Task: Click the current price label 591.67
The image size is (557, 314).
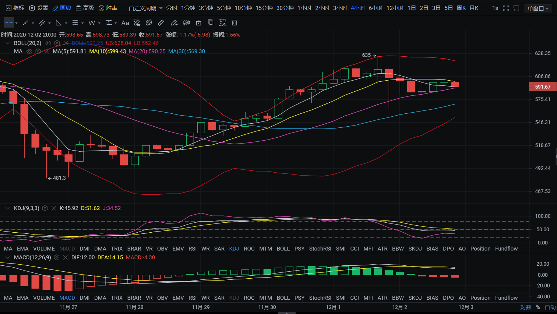Action: (542, 87)
